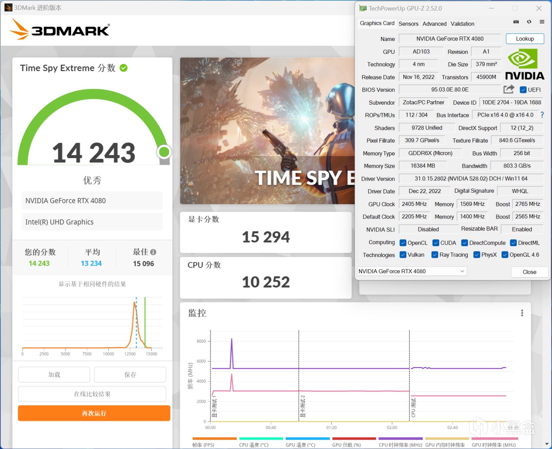Toggle the OpenGL 4.6 checkbox
The height and width of the screenshot is (449, 552).
pyautogui.click(x=505, y=255)
